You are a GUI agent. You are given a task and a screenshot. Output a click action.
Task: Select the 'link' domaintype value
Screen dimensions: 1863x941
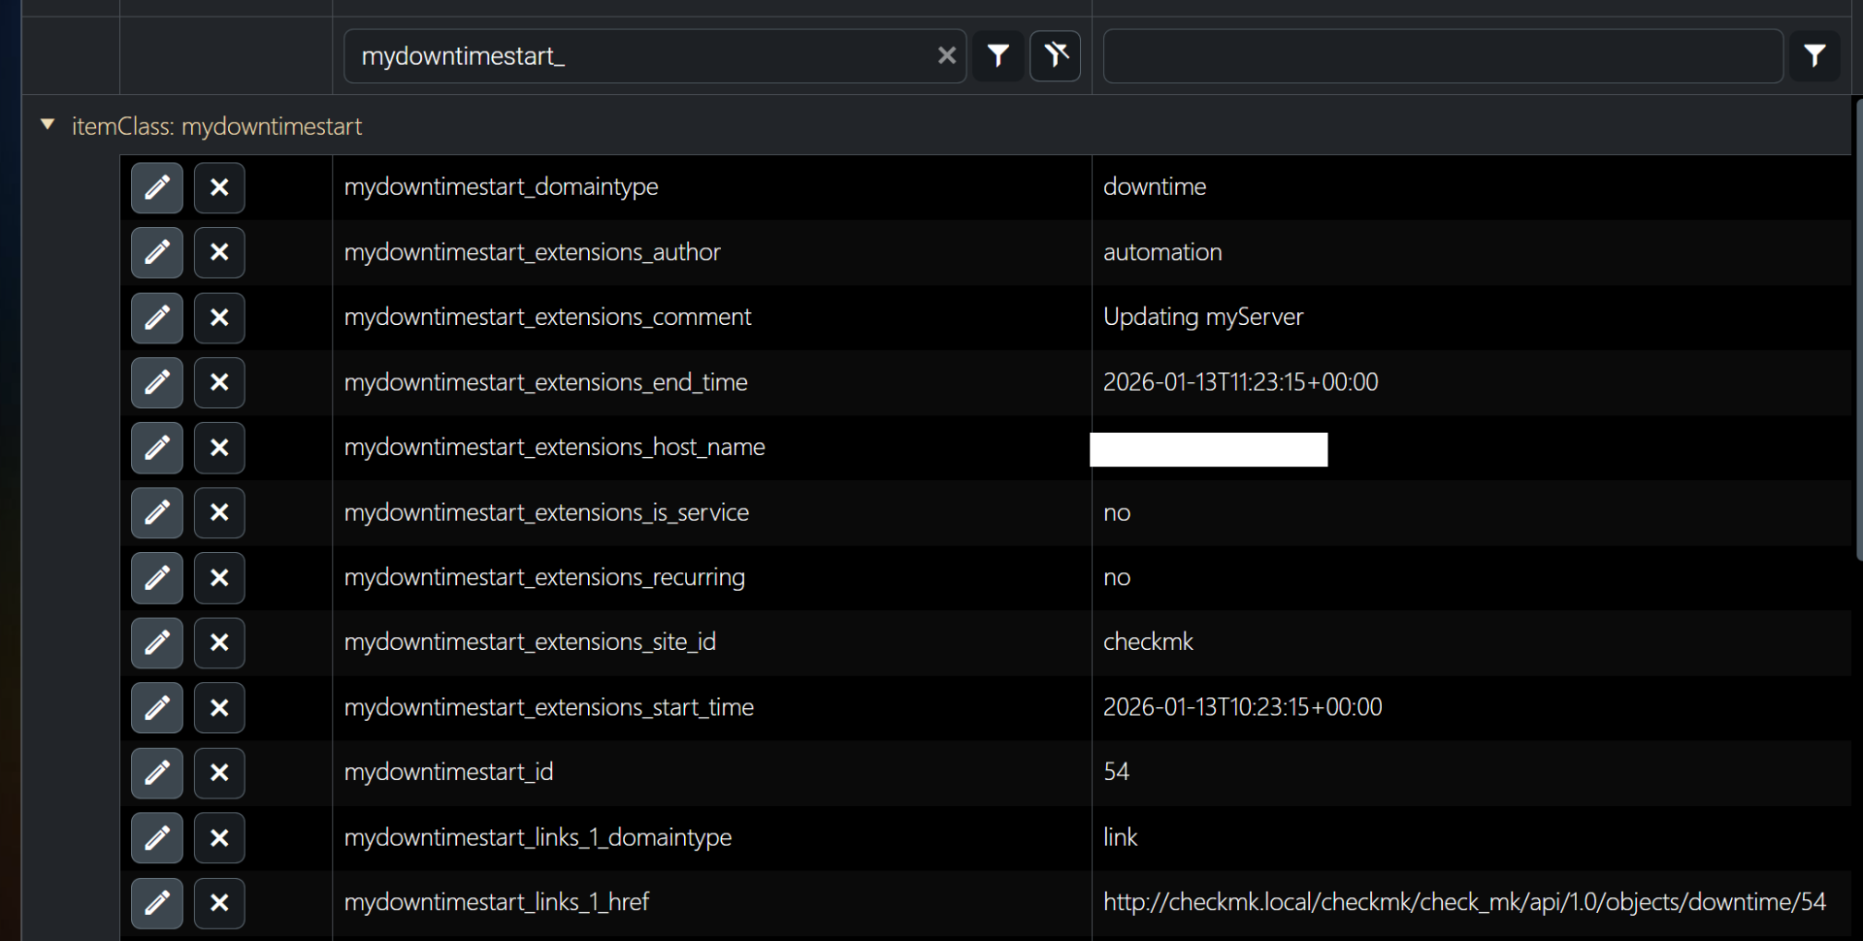tap(1120, 837)
